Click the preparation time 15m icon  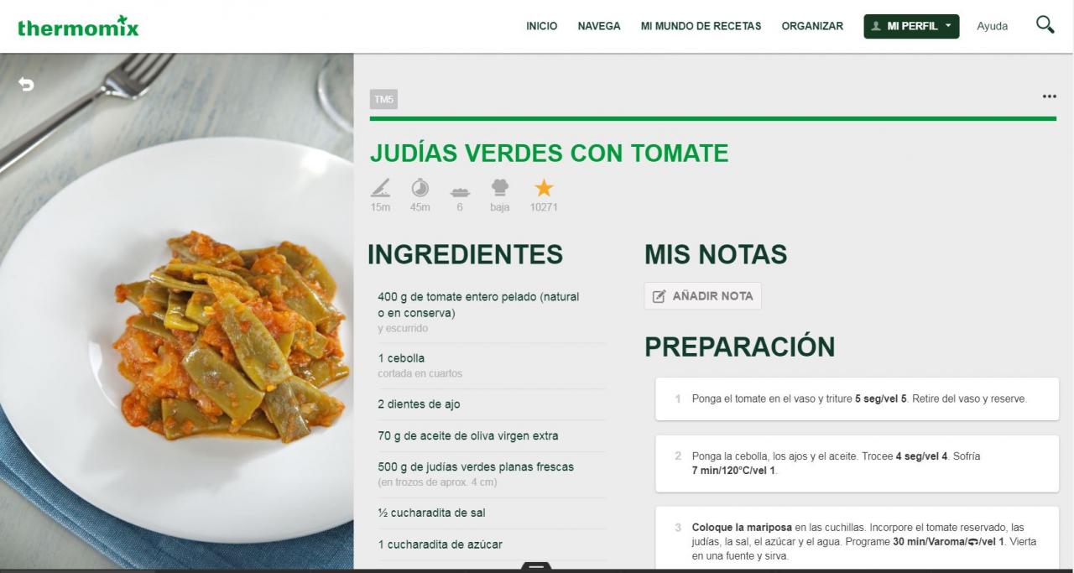pyautogui.click(x=381, y=187)
